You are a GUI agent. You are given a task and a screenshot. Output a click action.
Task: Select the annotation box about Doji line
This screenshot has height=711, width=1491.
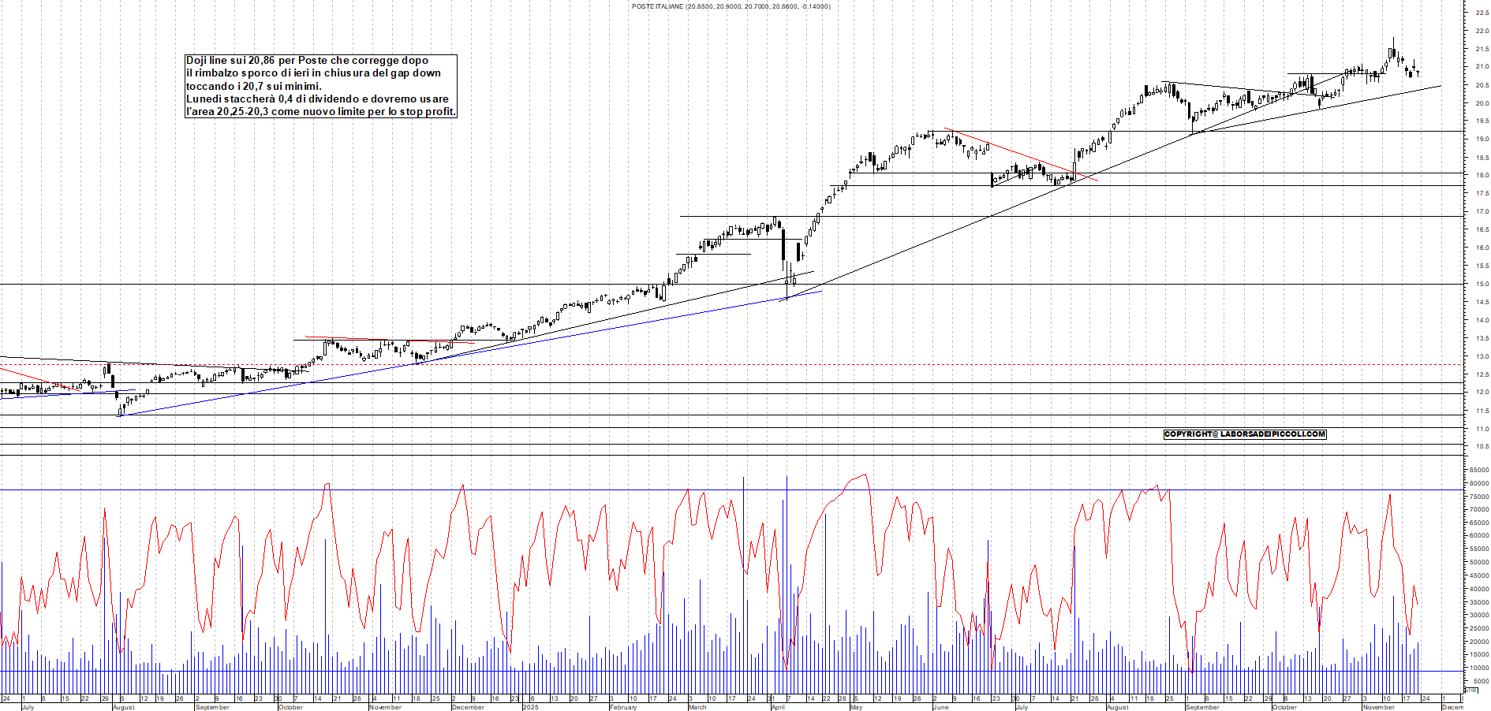point(319,87)
